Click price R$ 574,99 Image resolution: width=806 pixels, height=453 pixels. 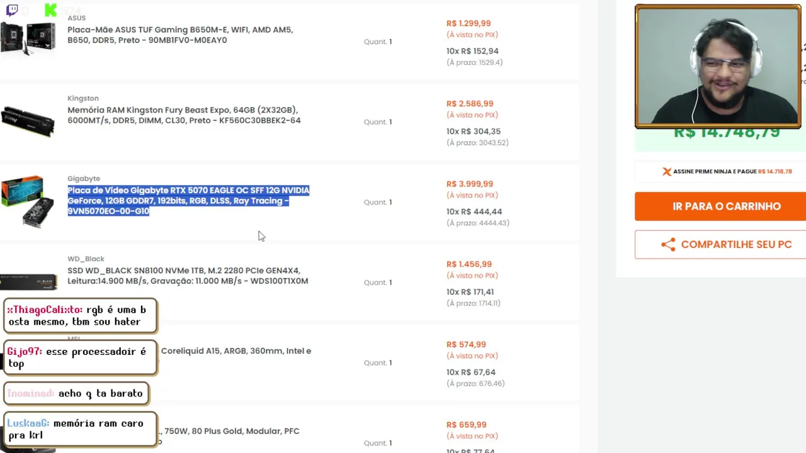click(x=466, y=344)
